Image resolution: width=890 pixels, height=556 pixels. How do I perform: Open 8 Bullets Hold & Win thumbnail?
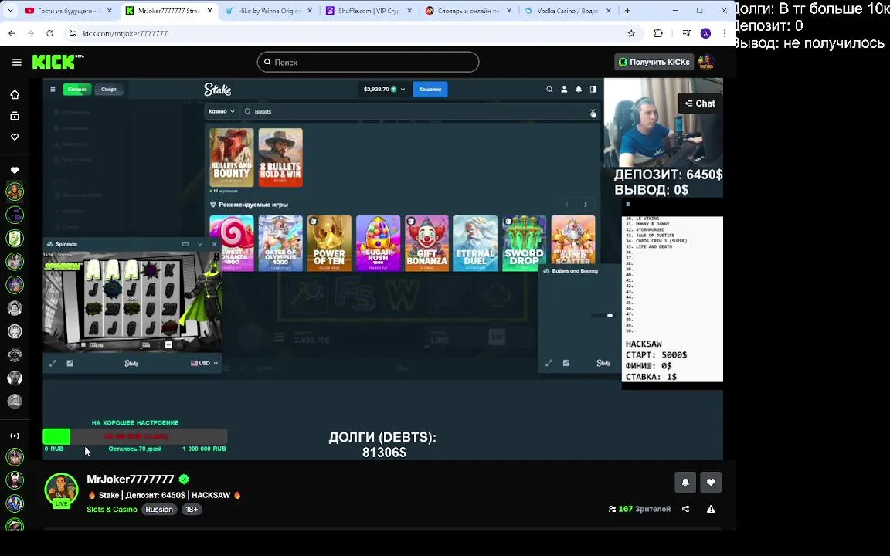[280, 158]
